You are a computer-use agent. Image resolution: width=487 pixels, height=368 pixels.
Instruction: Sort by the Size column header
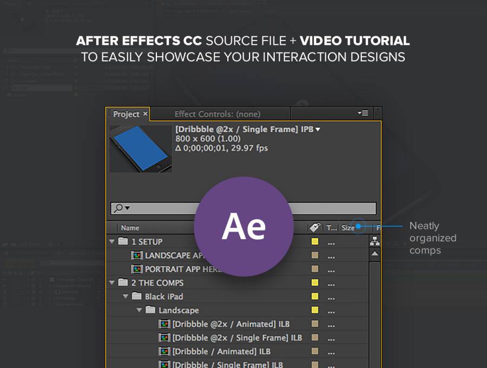(347, 228)
